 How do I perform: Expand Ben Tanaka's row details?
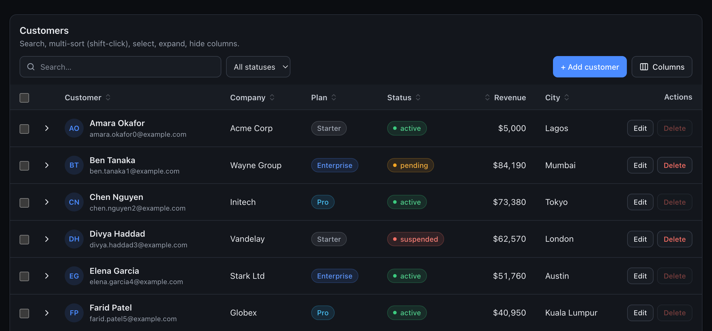point(47,165)
